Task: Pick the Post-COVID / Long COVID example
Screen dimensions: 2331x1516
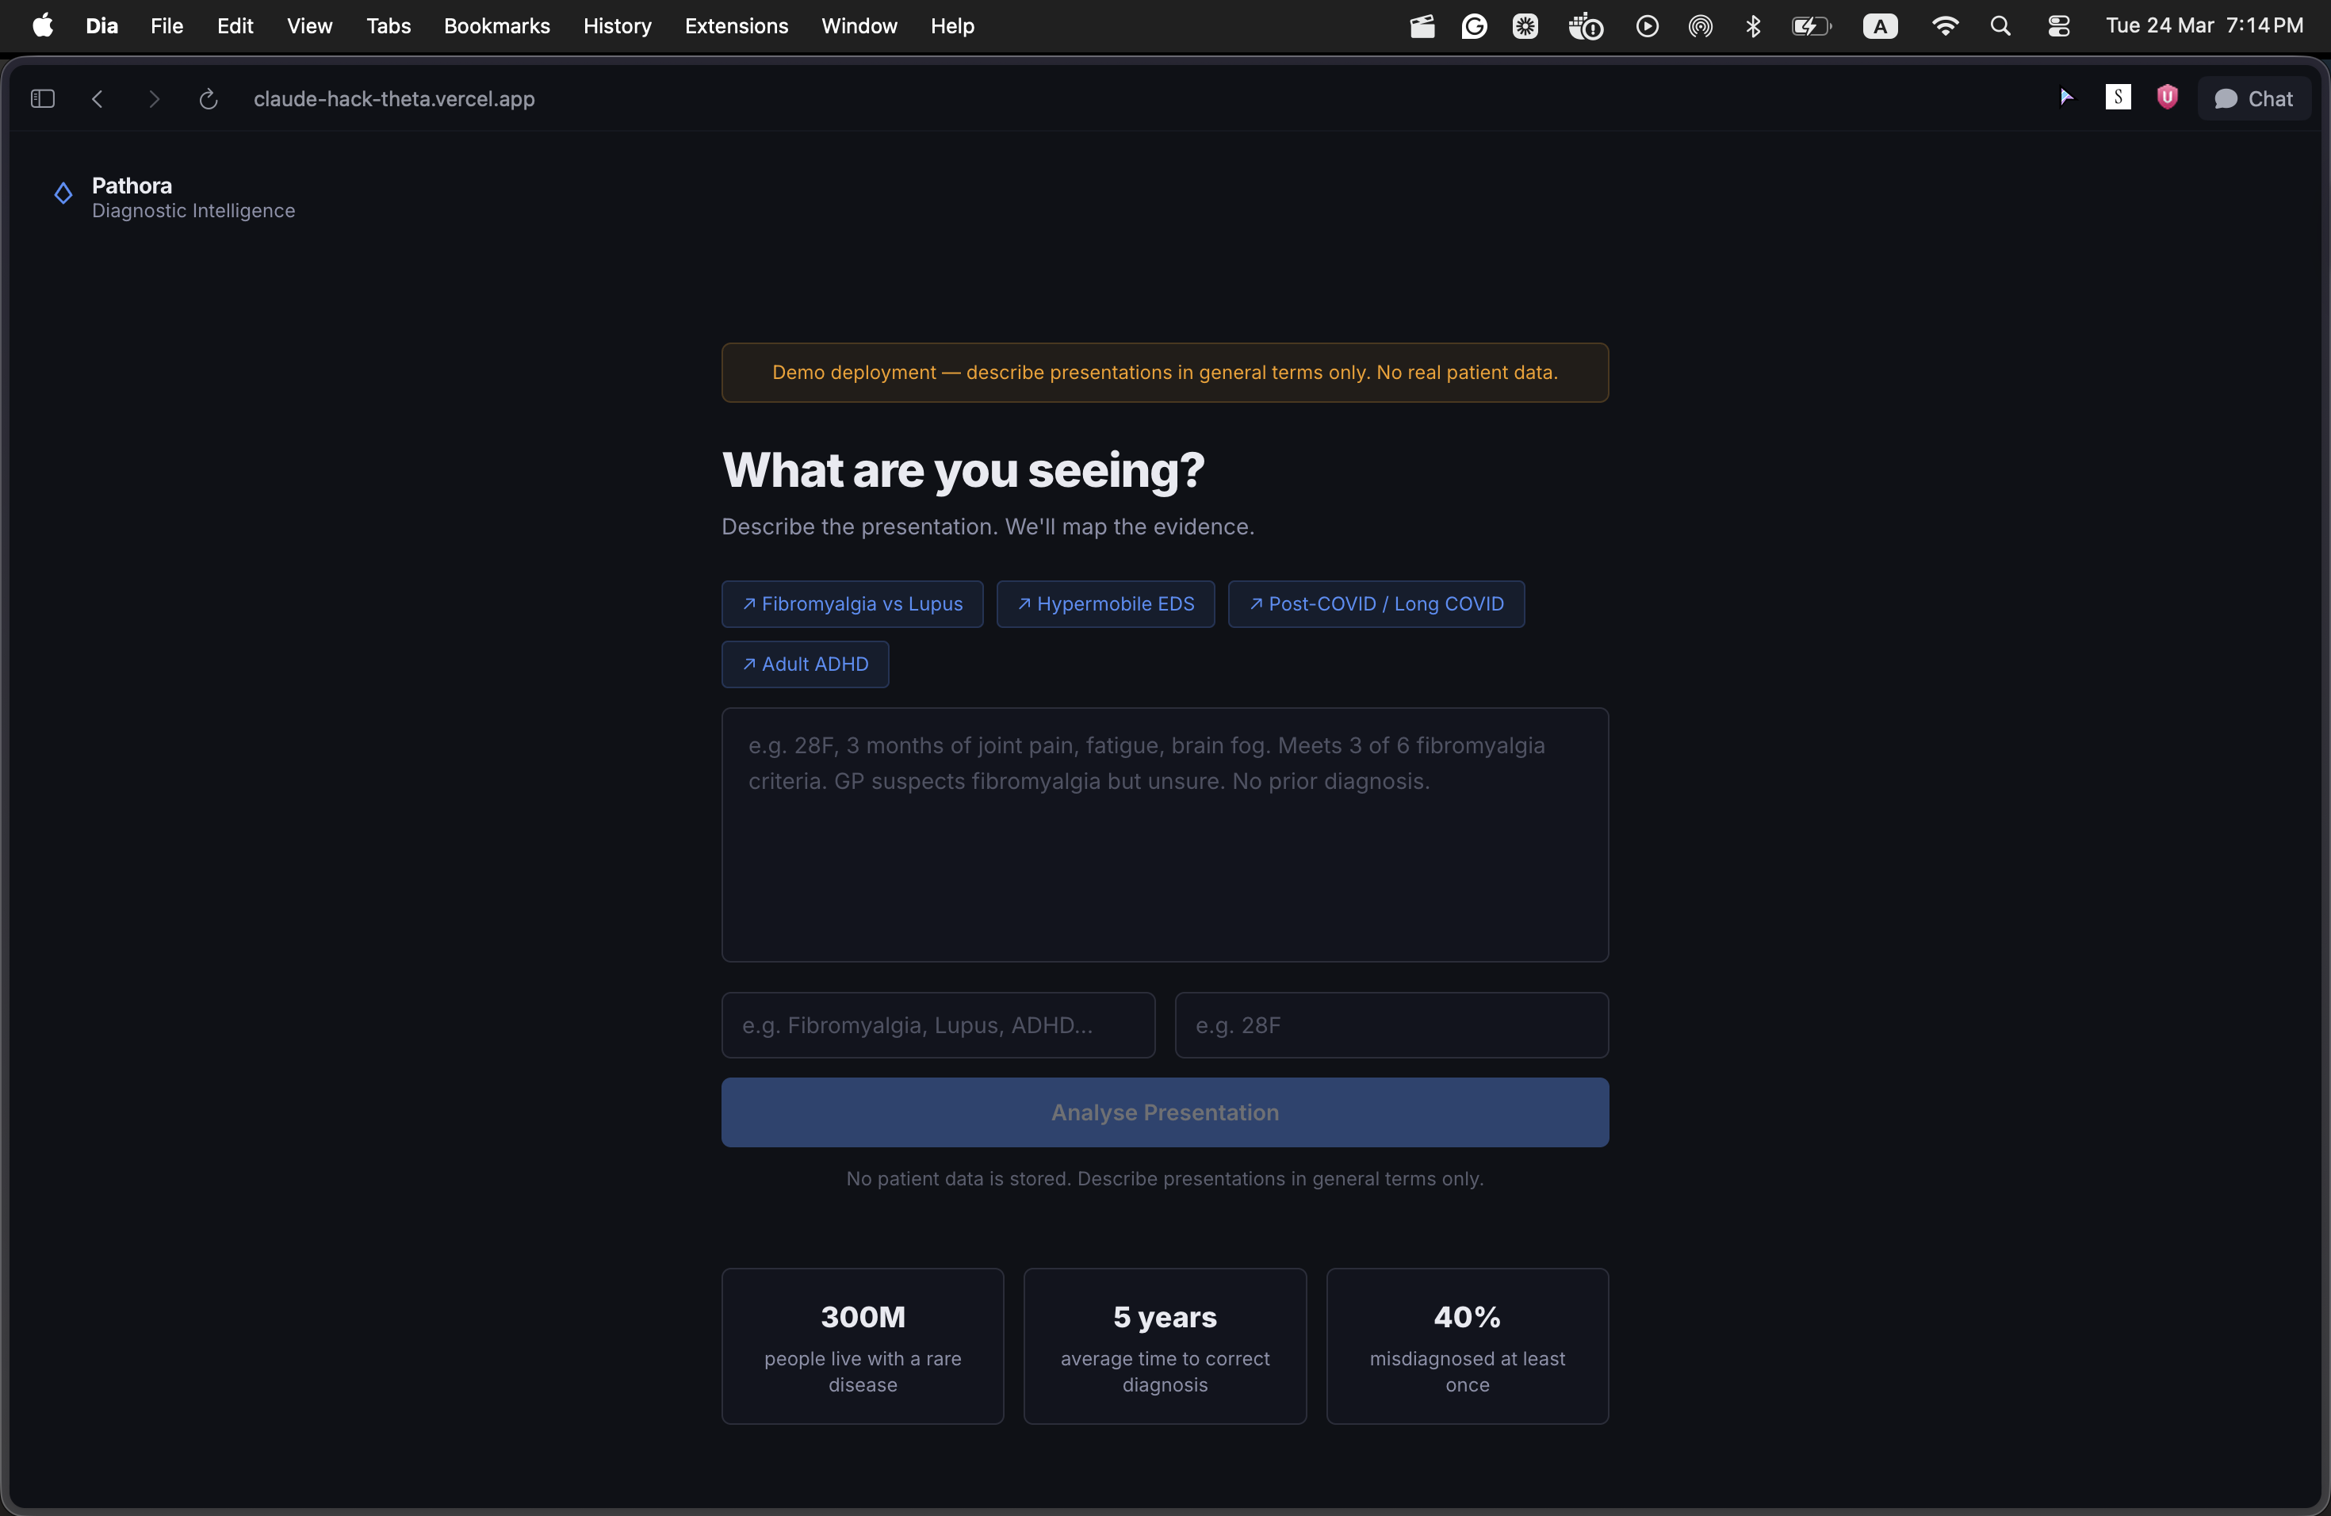Action: coord(1375,604)
